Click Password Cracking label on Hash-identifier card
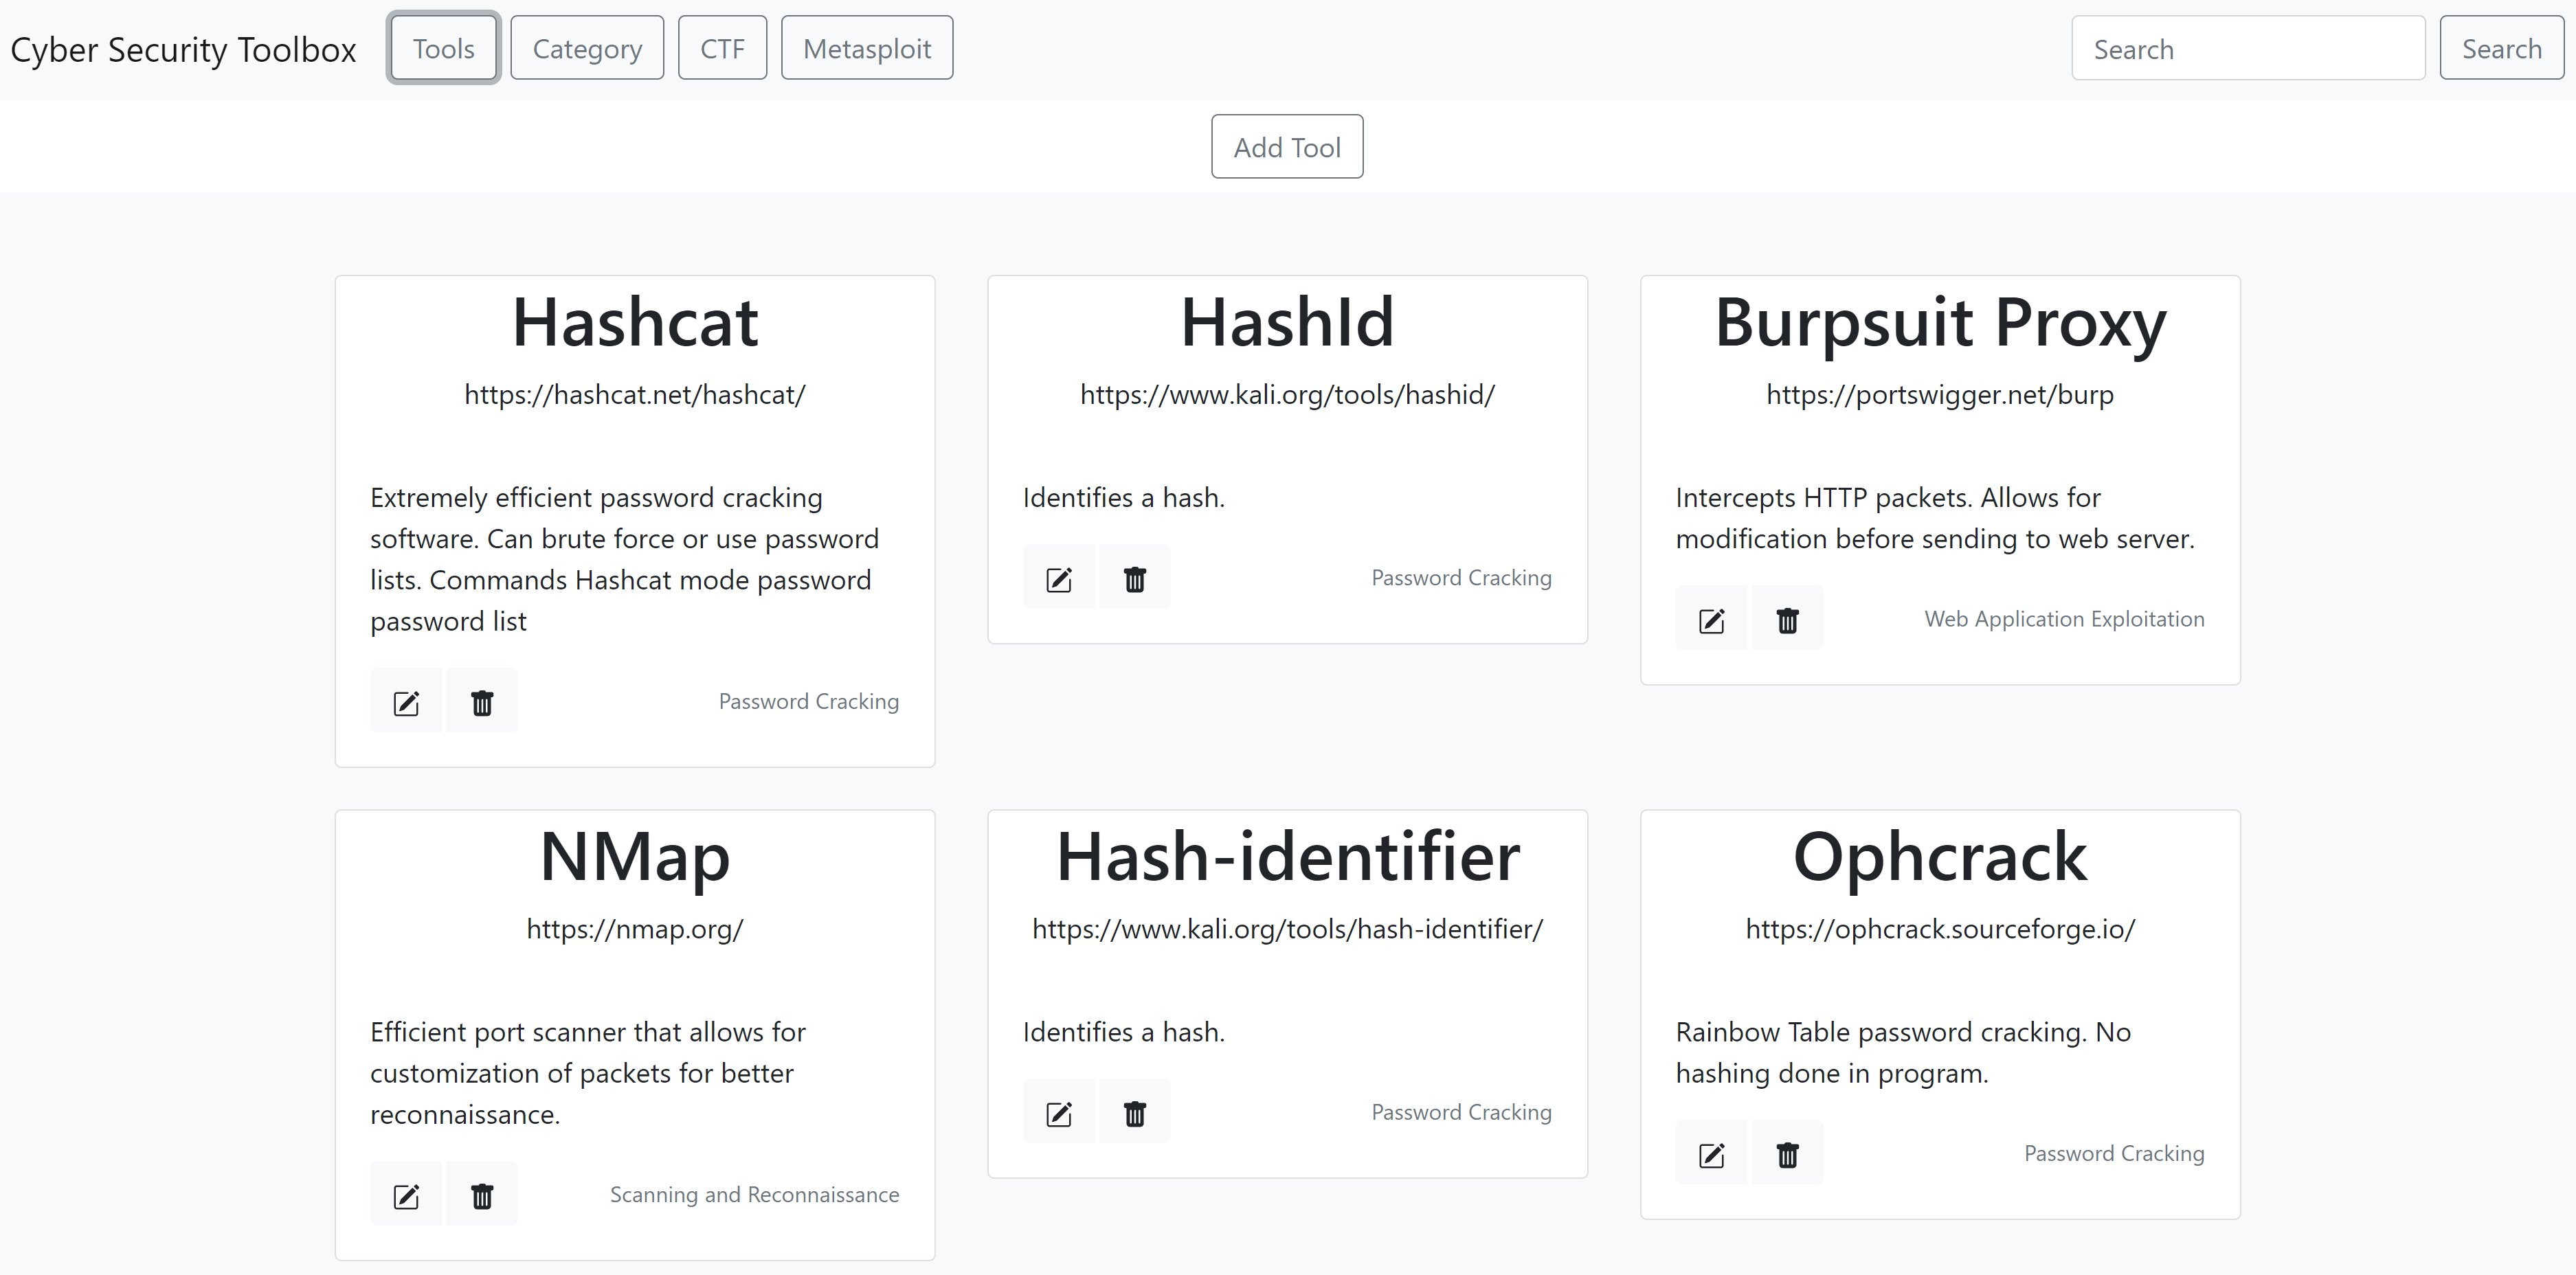Image resolution: width=2576 pixels, height=1275 pixels. click(x=1462, y=1112)
